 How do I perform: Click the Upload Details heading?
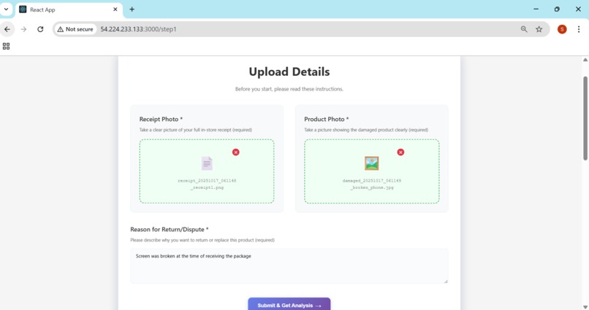tap(289, 71)
